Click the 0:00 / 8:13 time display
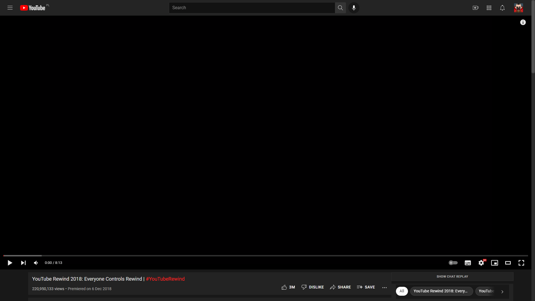The width and height of the screenshot is (535, 301). [x=53, y=263]
